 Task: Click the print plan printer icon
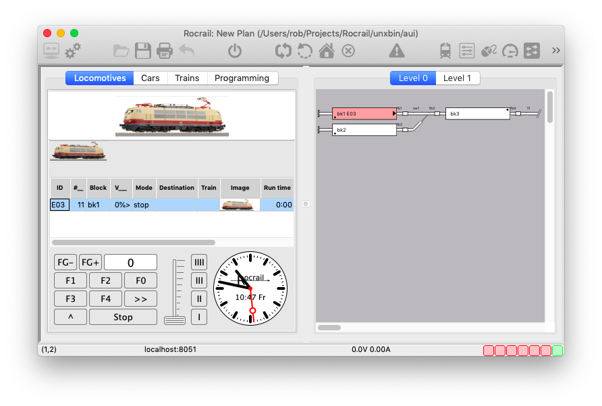pyautogui.click(x=165, y=51)
